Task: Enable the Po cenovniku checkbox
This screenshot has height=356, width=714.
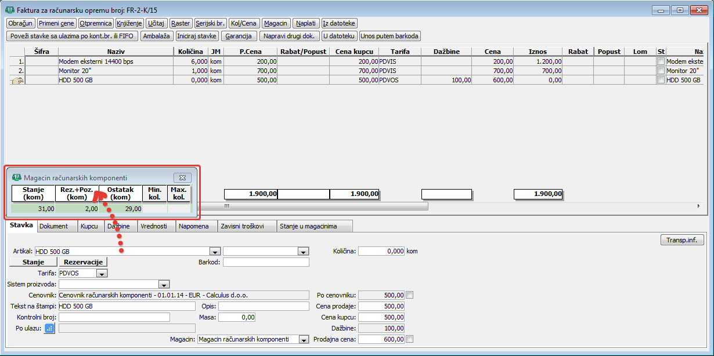Action: [x=410, y=295]
